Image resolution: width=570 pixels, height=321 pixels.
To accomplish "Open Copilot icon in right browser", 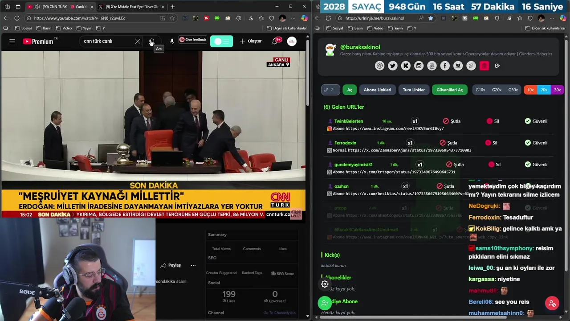I will (x=563, y=18).
